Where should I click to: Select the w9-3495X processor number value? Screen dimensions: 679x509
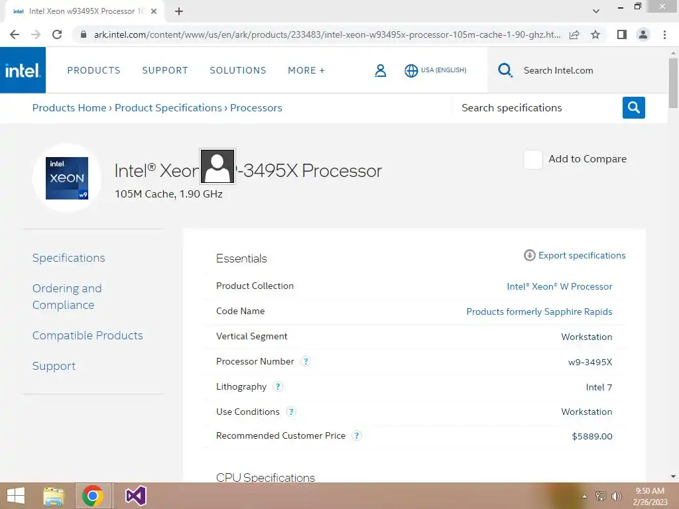pos(589,362)
